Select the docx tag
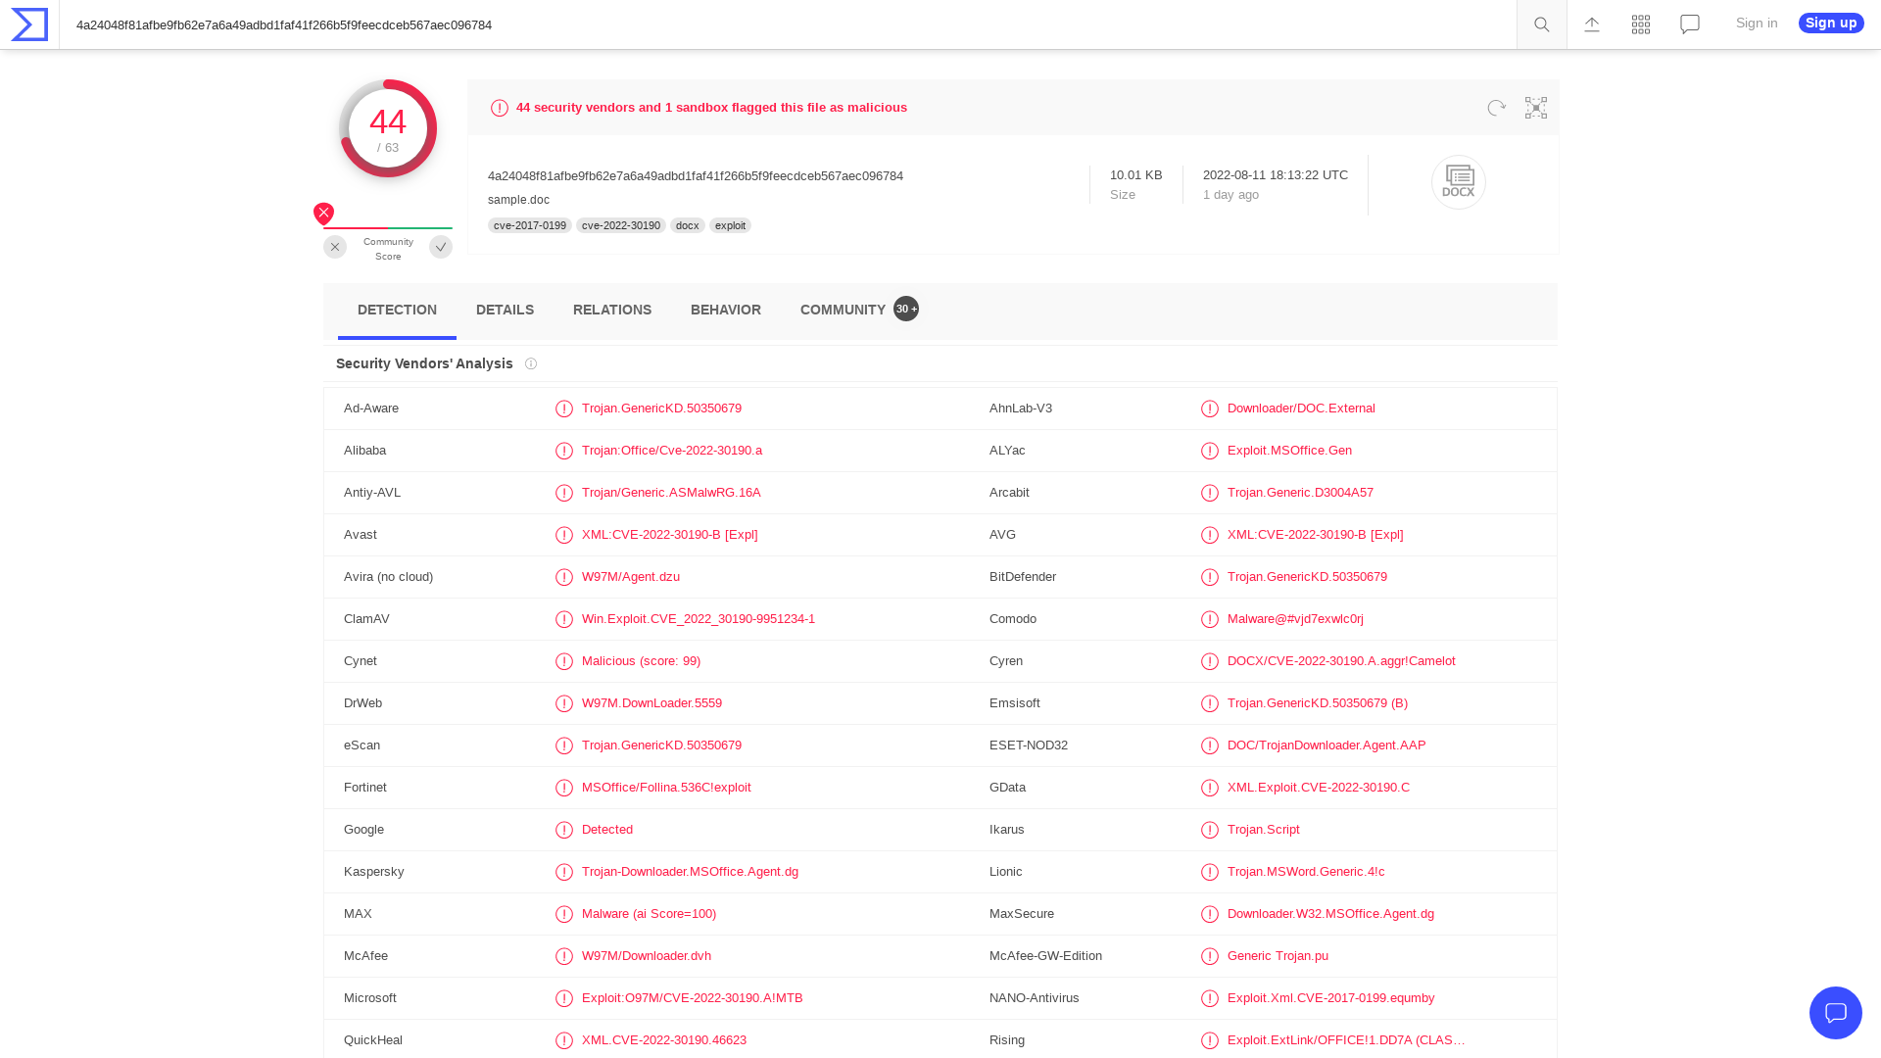Screen dimensions: 1881x1058 point(688,225)
